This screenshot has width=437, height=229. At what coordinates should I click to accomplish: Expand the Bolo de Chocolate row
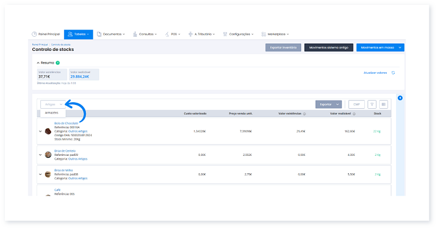click(40, 131)
